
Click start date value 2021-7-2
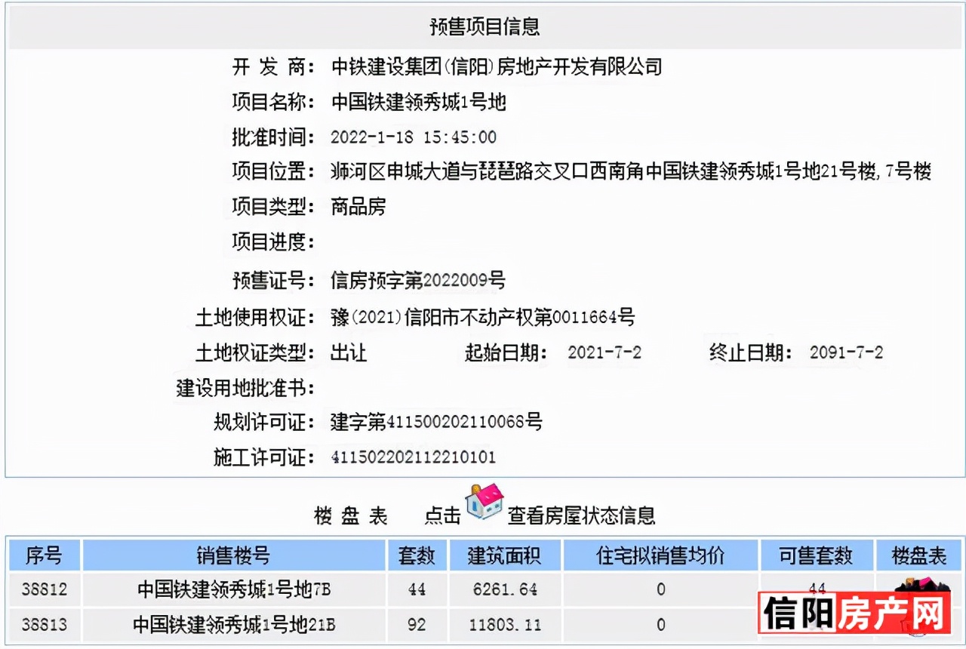point(605,352)
